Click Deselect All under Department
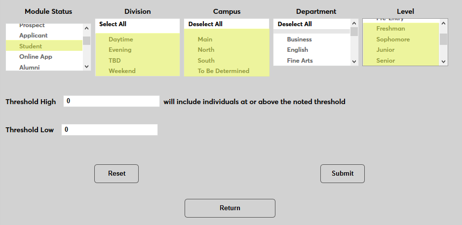Screen dimensions: 462x225 [295, 24]
